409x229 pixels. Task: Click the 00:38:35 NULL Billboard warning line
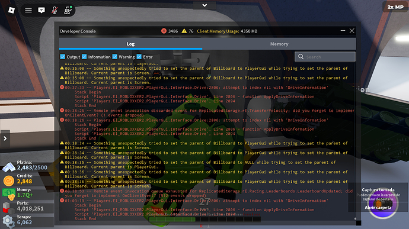[x=200, y=165]
